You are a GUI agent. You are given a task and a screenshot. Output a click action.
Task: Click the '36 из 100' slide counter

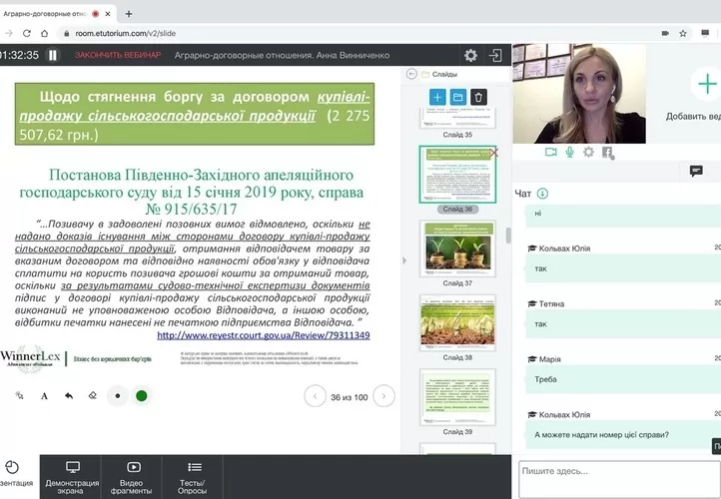349,397
